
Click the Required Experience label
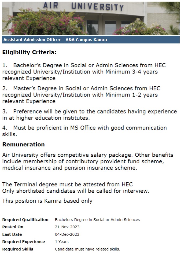24,242
